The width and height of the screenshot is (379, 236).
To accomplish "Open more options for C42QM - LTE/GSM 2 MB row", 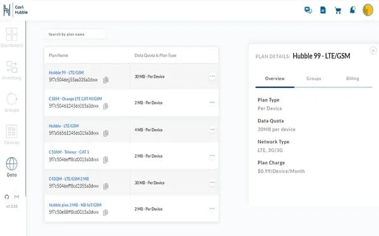I will [212, 183].
